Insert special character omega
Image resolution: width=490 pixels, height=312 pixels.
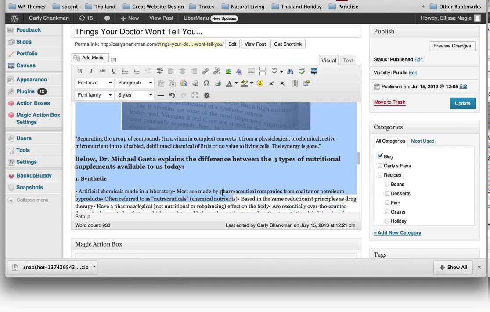point(206,83)
